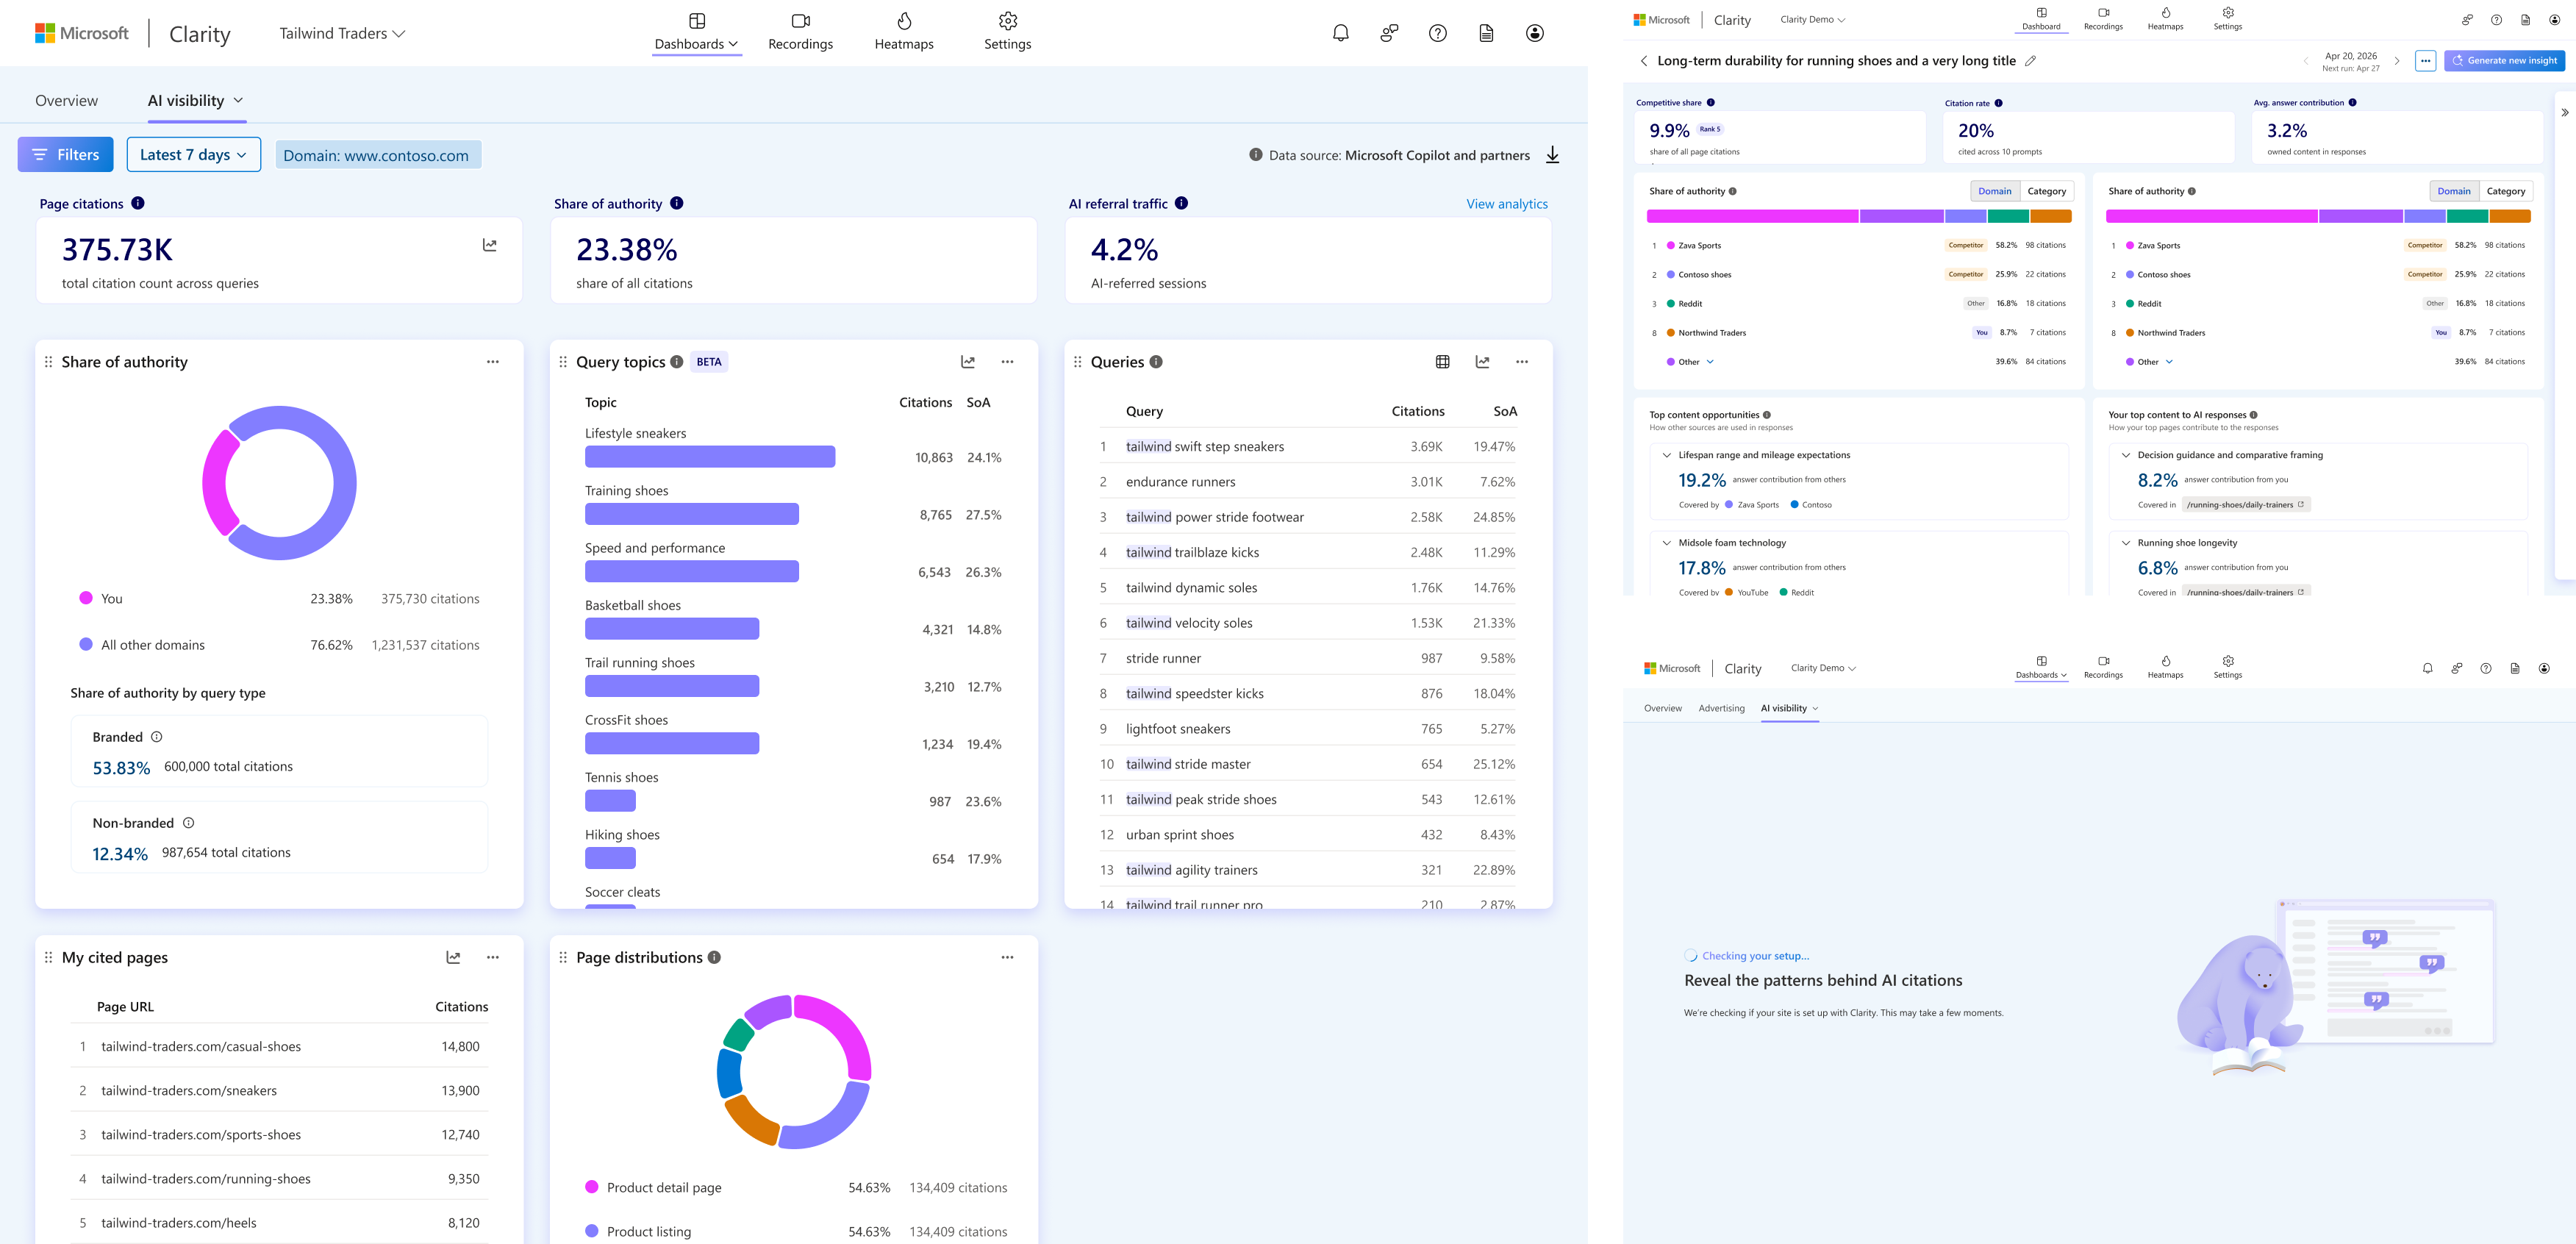Collapse Decision guidance and comparative framing section
This screenshot has height=1244, width=2576.
click(x=2125, y=455)
